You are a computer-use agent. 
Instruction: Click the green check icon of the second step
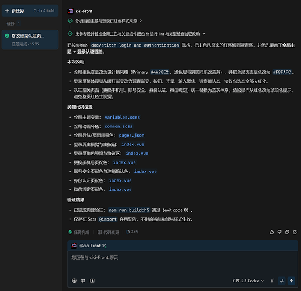pyautogui.click(x=70, y=34)
